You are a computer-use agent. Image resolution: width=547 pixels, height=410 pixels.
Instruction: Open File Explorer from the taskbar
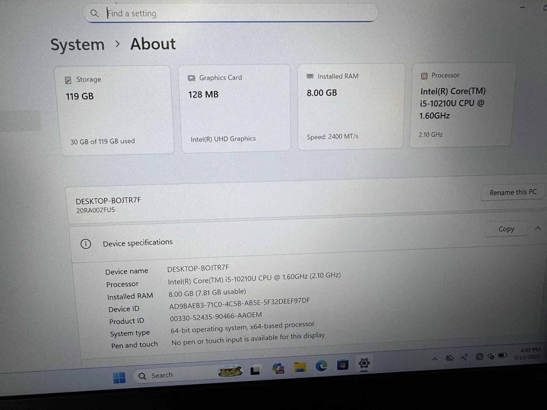click(x=300, y=367)
